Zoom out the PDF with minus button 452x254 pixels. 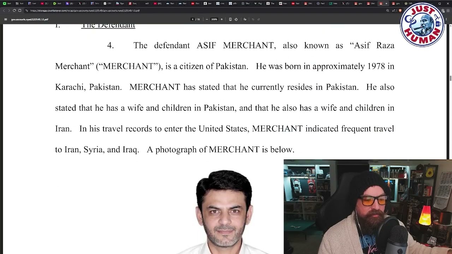point(207,19)
